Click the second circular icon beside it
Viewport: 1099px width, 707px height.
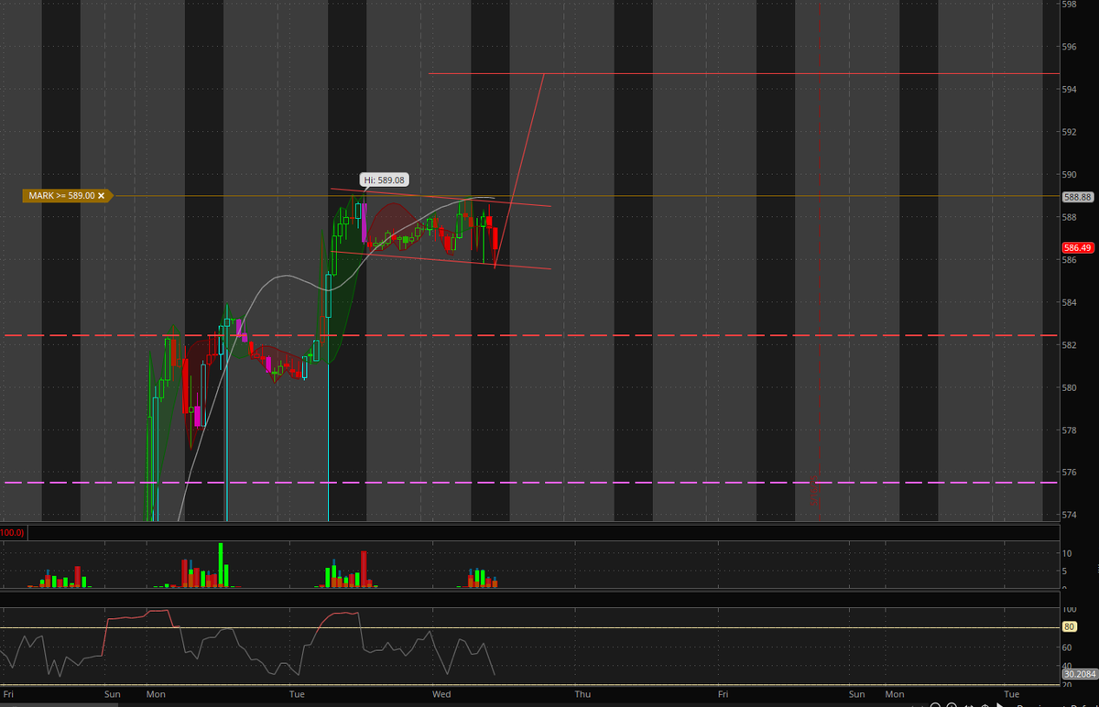point(951,704)
